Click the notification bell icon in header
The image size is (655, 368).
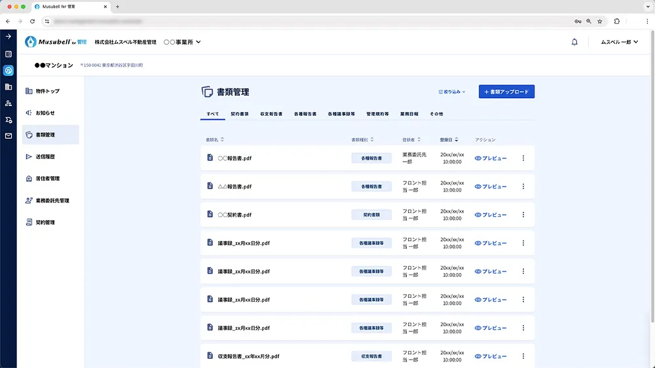coord(574,42)
